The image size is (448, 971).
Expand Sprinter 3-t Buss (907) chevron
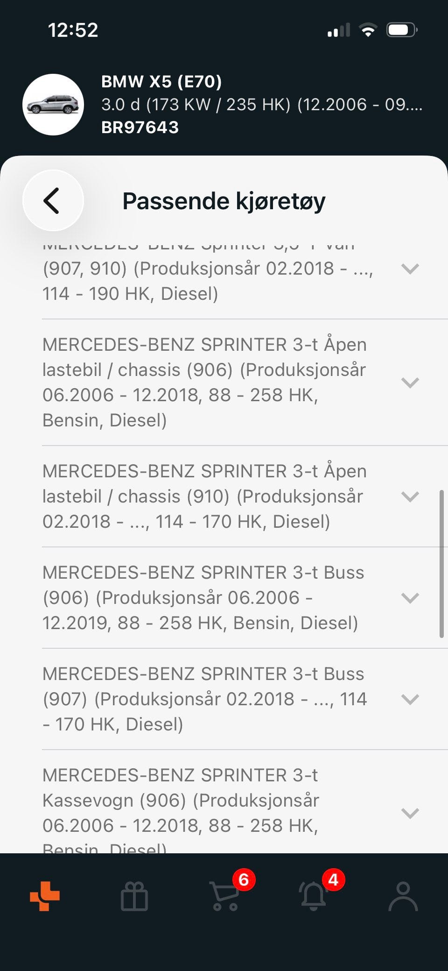[410, 699]
